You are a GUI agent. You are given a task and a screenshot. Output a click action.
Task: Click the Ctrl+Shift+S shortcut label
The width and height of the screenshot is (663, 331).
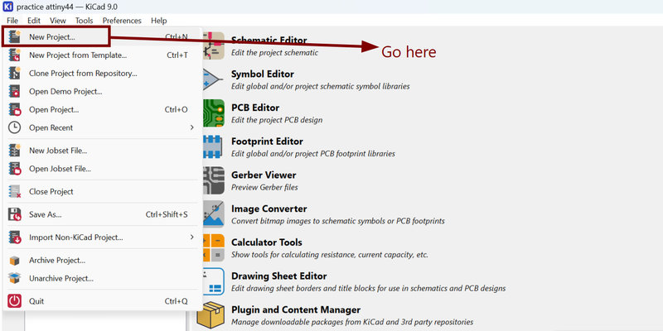click(167, 214)
